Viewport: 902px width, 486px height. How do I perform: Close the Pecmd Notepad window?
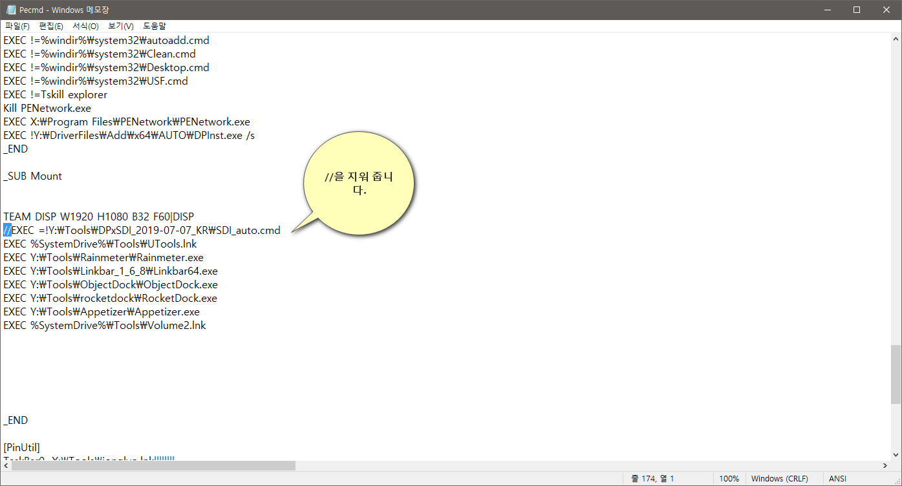pos(886,10)
